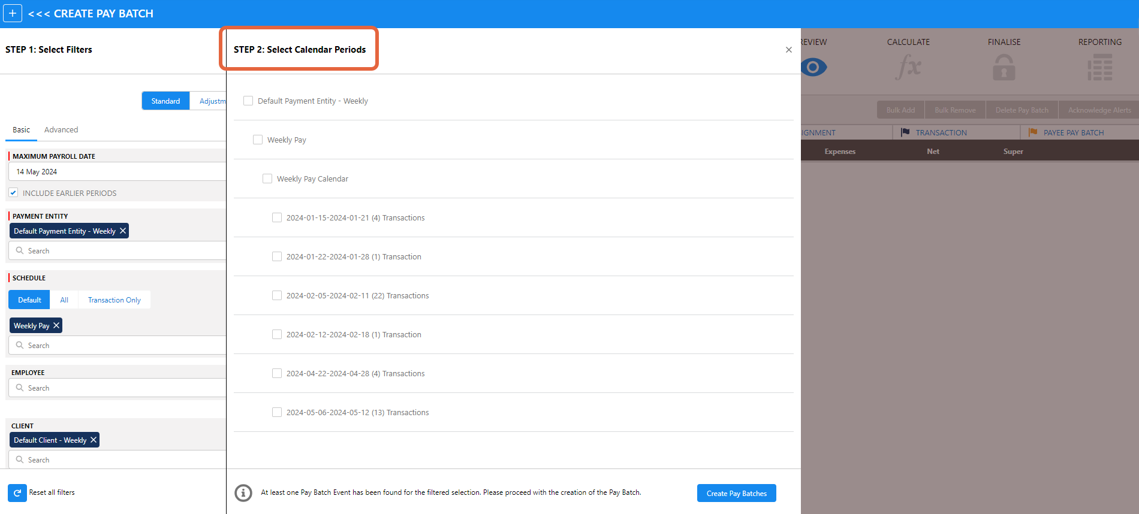Tick the 2024-05-06-2024-05-12 period checkbox

pyautogui.click(x=277, y=412)
